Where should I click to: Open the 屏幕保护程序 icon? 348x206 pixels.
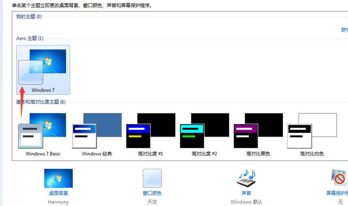coord(339,178)
